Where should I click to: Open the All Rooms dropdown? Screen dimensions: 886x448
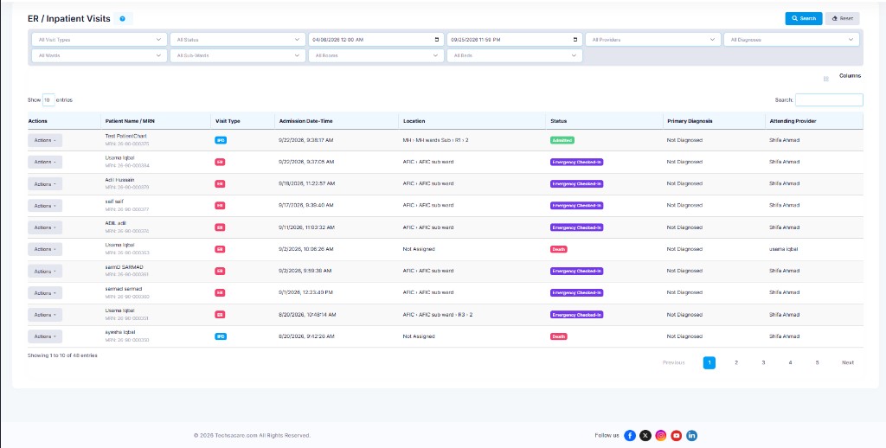(x=376, y=55)
